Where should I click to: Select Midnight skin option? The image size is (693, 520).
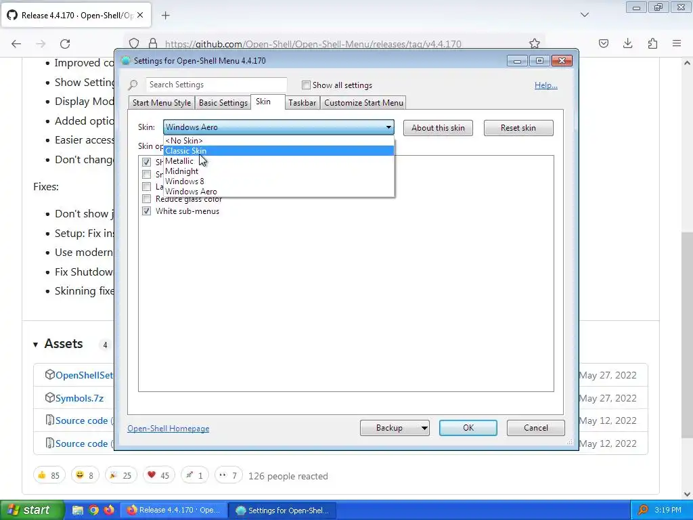[x=278, y=171]
